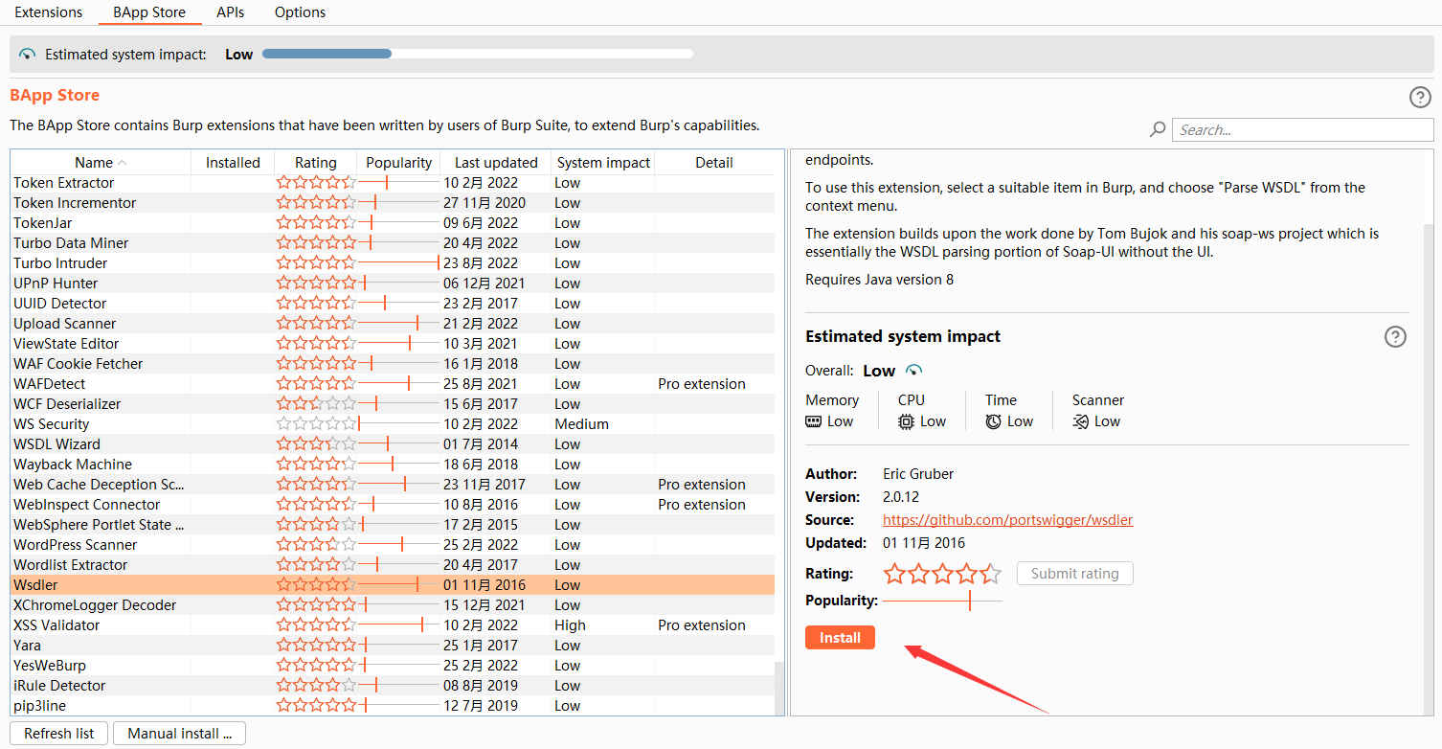Click Refresh list button
The height and width of the screenshot is (749, 1442).
pyautogui.click(x=59, y=733)
